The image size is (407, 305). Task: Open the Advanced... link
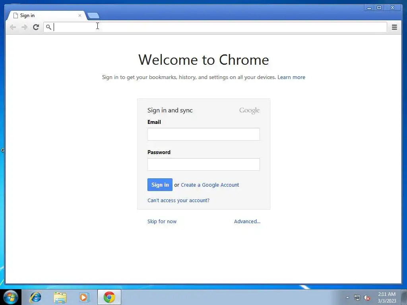pyautogui.click(x=247, y=222)
